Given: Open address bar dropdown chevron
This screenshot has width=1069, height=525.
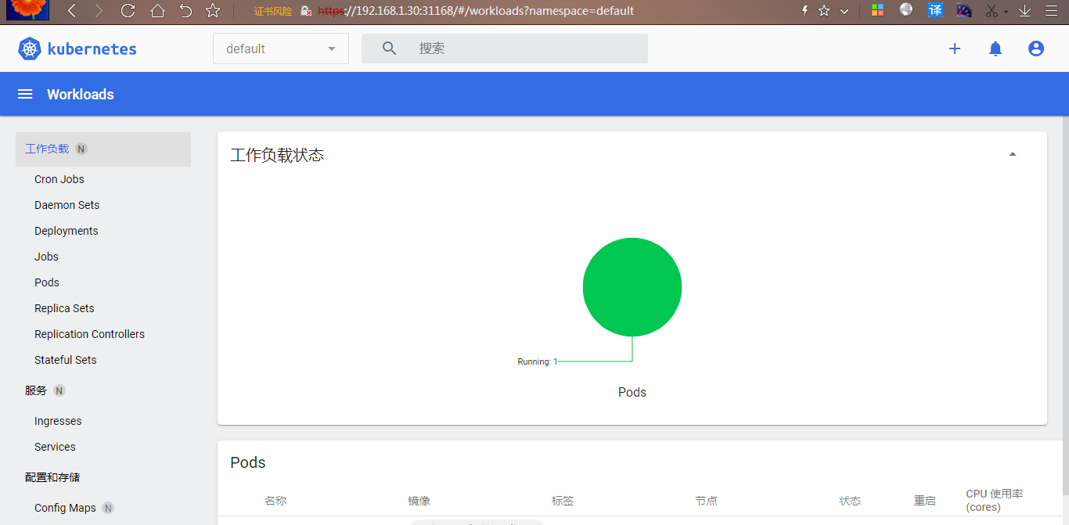Looking at the screenshot, I should point(844,11).
